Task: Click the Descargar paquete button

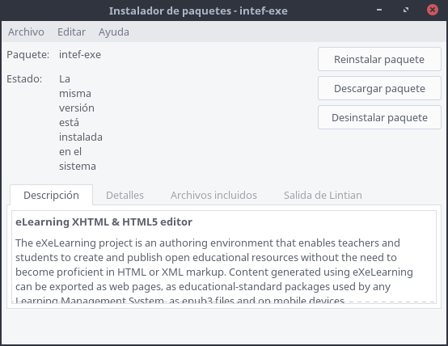Action: click(379, 89)
